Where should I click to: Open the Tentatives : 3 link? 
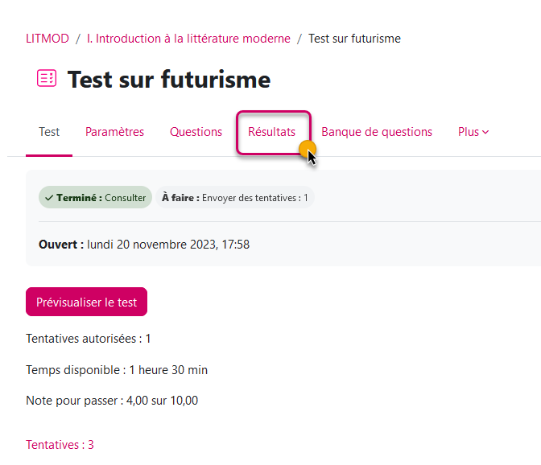pos(60,444)
